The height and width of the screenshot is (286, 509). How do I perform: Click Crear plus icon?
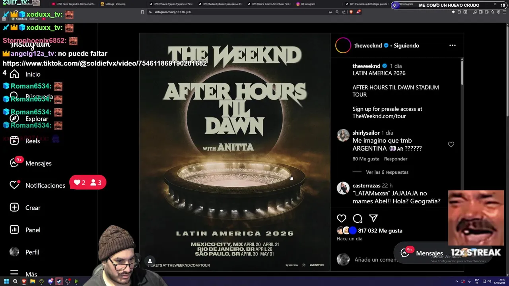point(14,208)
